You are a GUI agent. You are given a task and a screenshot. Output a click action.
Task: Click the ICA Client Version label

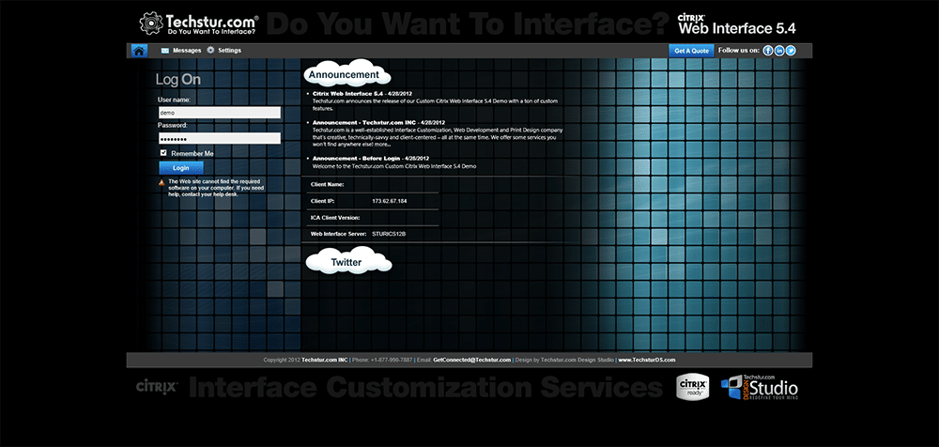335,218
